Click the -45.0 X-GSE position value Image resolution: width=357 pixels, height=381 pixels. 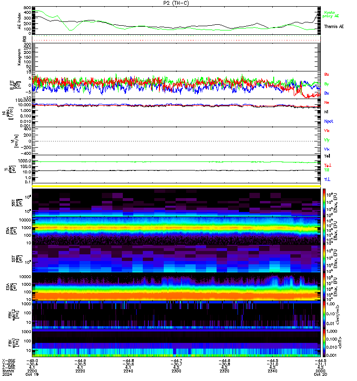click(32, 361)
